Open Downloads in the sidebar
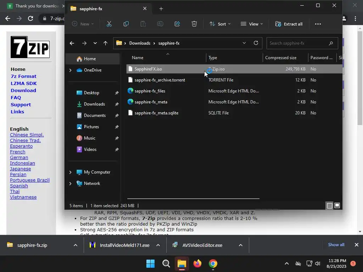This screenshot has width=363, height=272. pyautogui.click(x=94, y=104)
